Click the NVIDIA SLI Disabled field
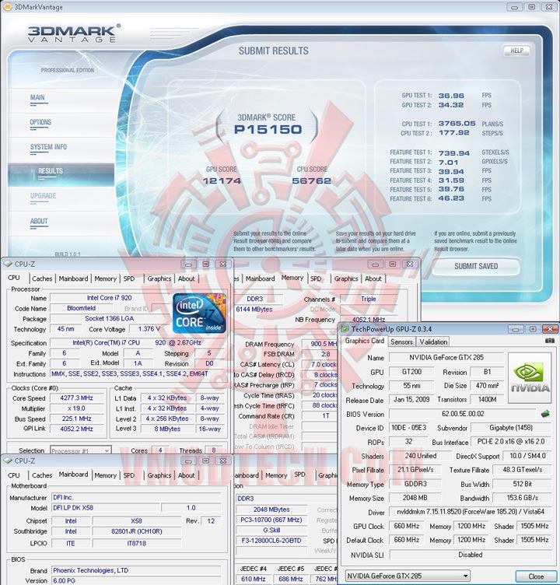 tap(470, 555)
